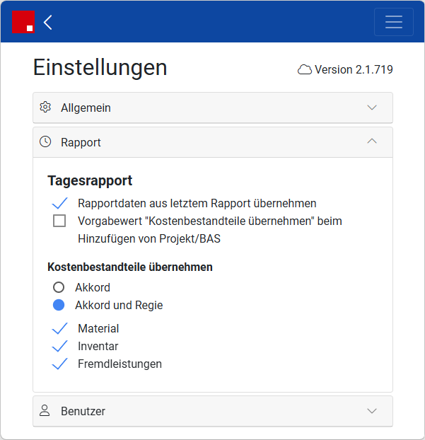Enable Vorgabewert Kostenbestandteile übernehmen checkbox
This screenshot has height=440, width=425.
click(59, 221)
